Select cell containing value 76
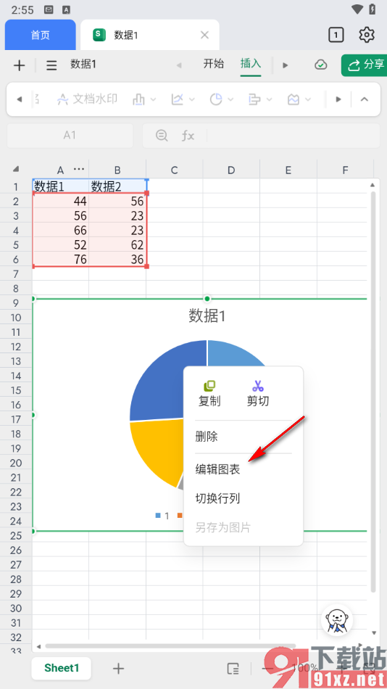Image resolution: width=387 pixels, height=689 pixels. click(x=61, y=259)
